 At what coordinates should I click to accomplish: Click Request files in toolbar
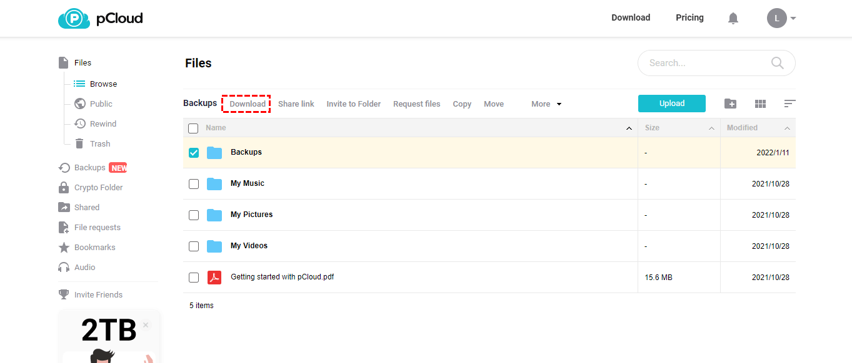pos(417,104)
